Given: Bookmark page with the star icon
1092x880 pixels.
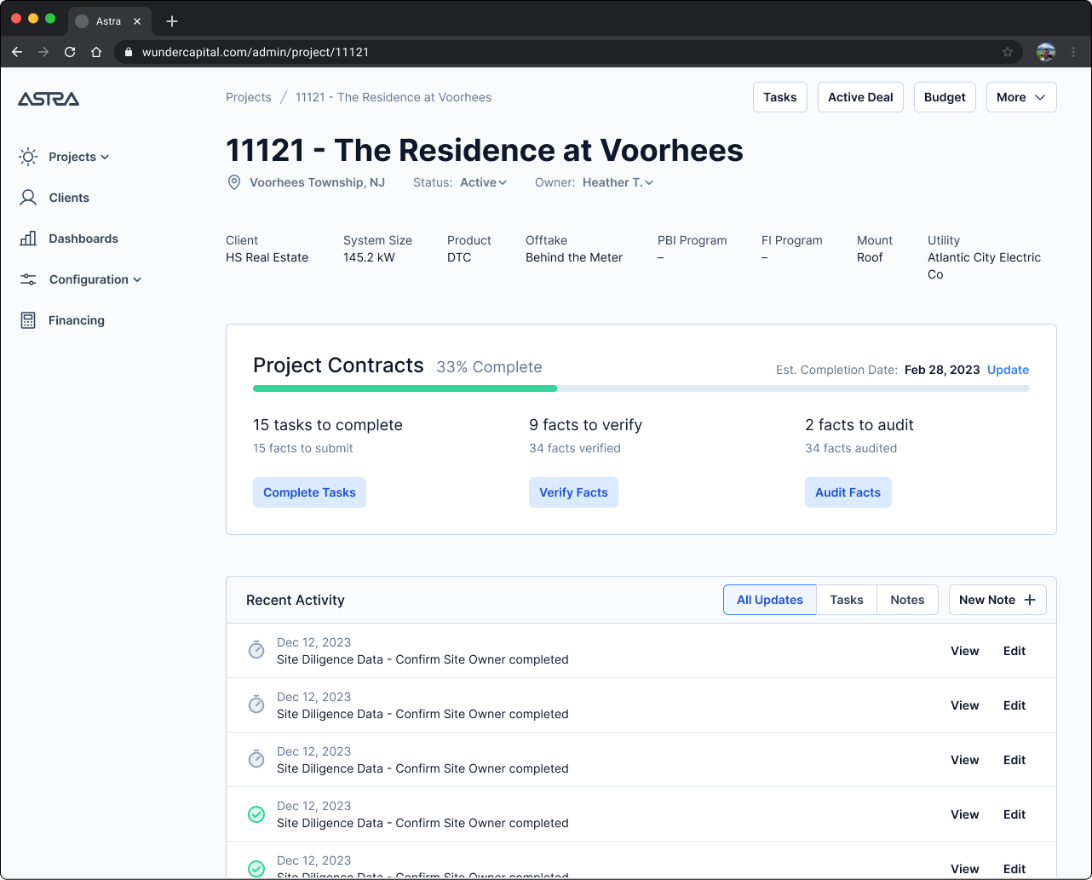Looking at the screenshot, I should tap(1008, 52).
